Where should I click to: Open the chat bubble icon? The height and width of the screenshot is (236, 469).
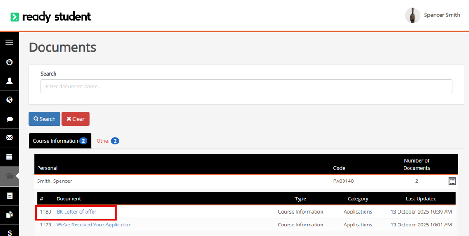(x=10, y=119)
